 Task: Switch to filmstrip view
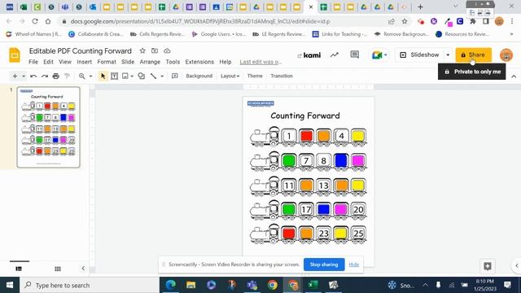pos(19,269)
